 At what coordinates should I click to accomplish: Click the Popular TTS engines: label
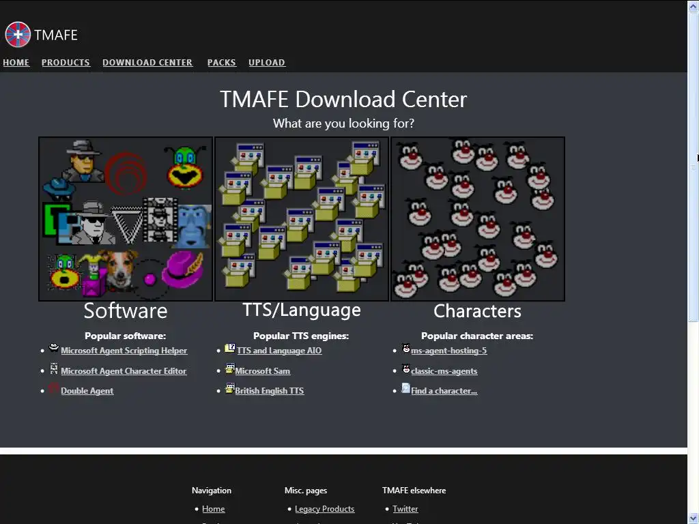coord(301,336)
